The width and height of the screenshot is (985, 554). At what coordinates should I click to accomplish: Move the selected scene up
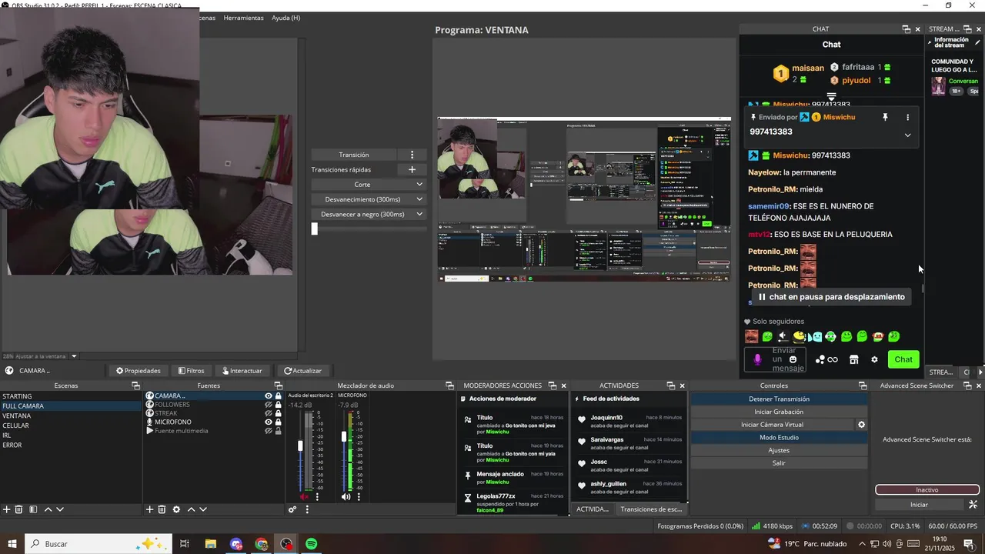point(48,509)
